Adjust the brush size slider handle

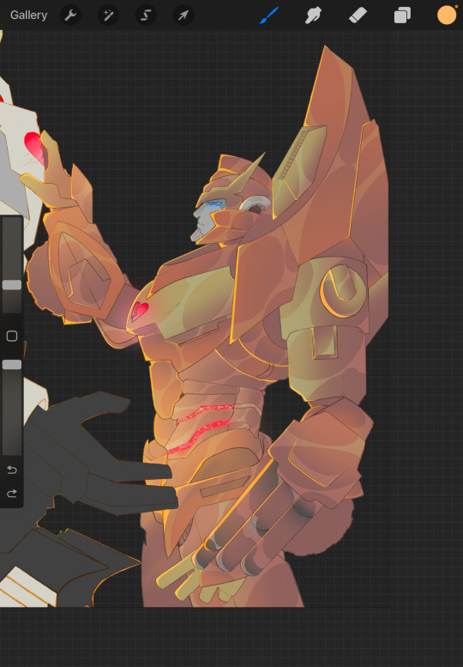[x=12, y=285]
